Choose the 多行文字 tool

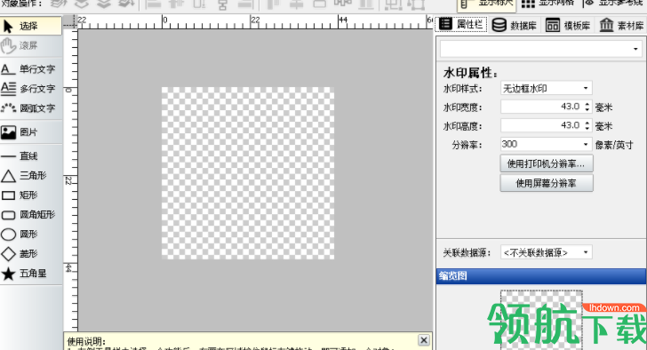pos(30,88)
